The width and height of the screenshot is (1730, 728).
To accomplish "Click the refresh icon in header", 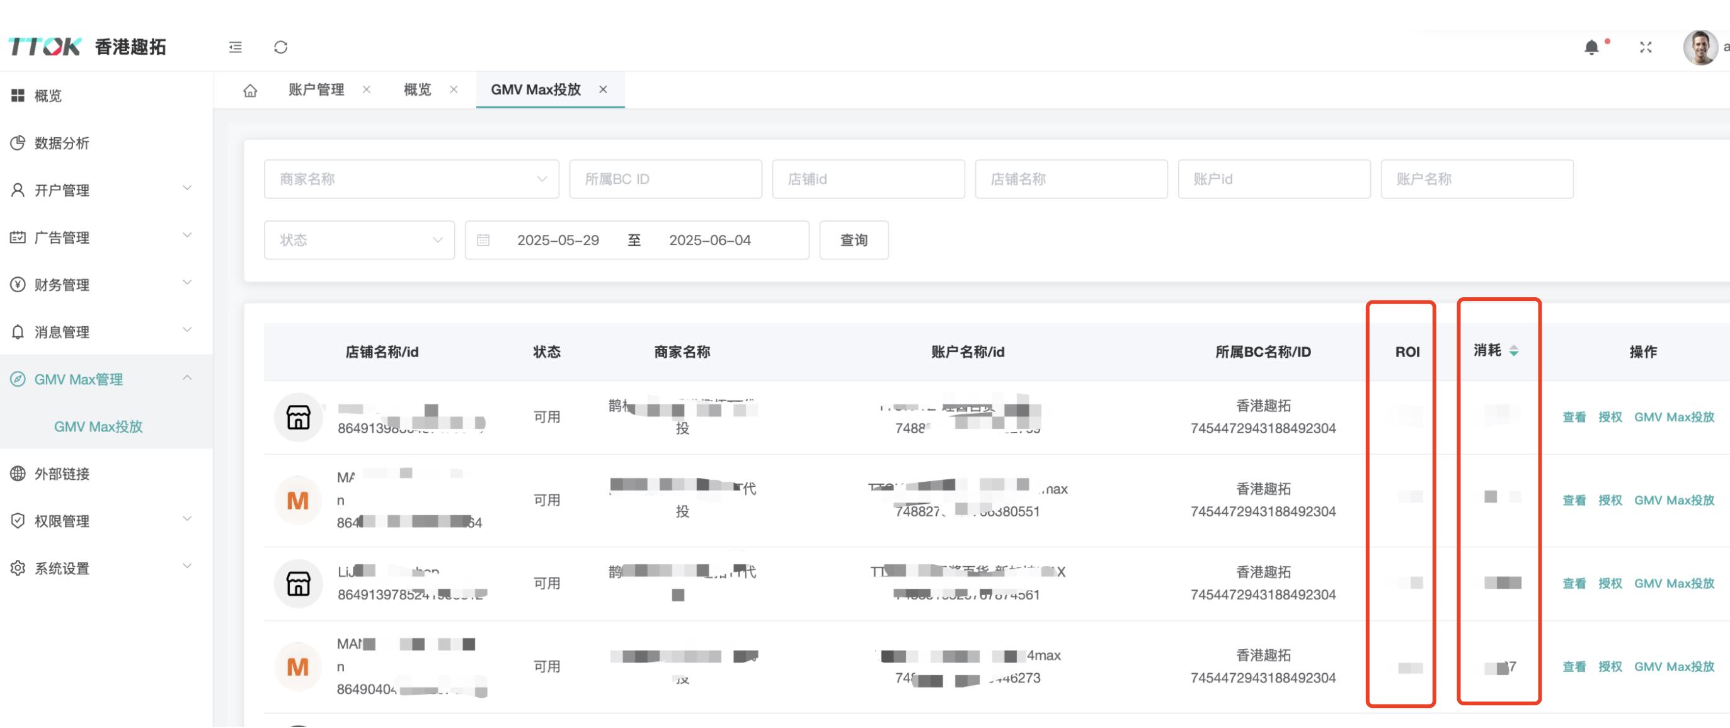I will pos(281,47).
